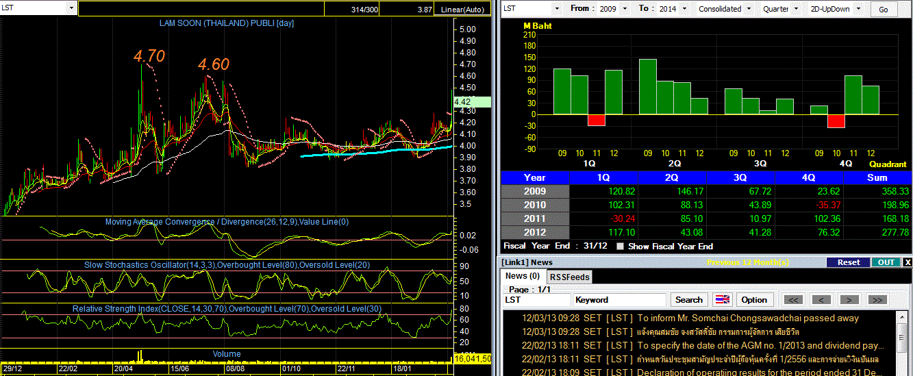
Task: Click the Slow Stochastics Oscillator title label
Action: 227,265
